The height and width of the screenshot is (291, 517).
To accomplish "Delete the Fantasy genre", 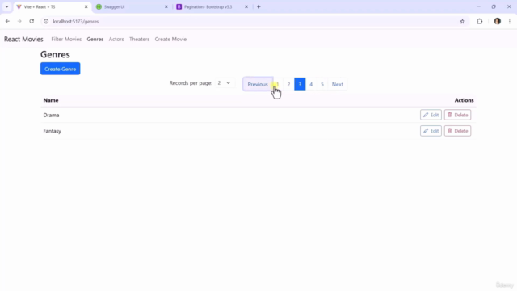I will click(457, 131).
